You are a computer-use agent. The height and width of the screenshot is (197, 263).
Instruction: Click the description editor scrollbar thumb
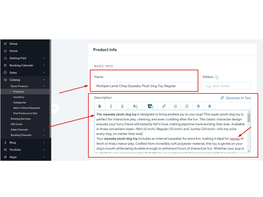249,118
